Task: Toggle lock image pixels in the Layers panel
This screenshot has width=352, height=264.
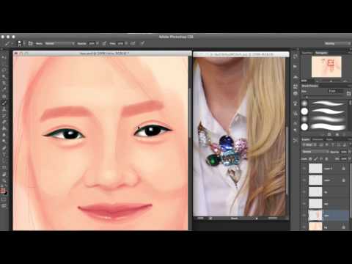Action: click(x=316, y=159)
